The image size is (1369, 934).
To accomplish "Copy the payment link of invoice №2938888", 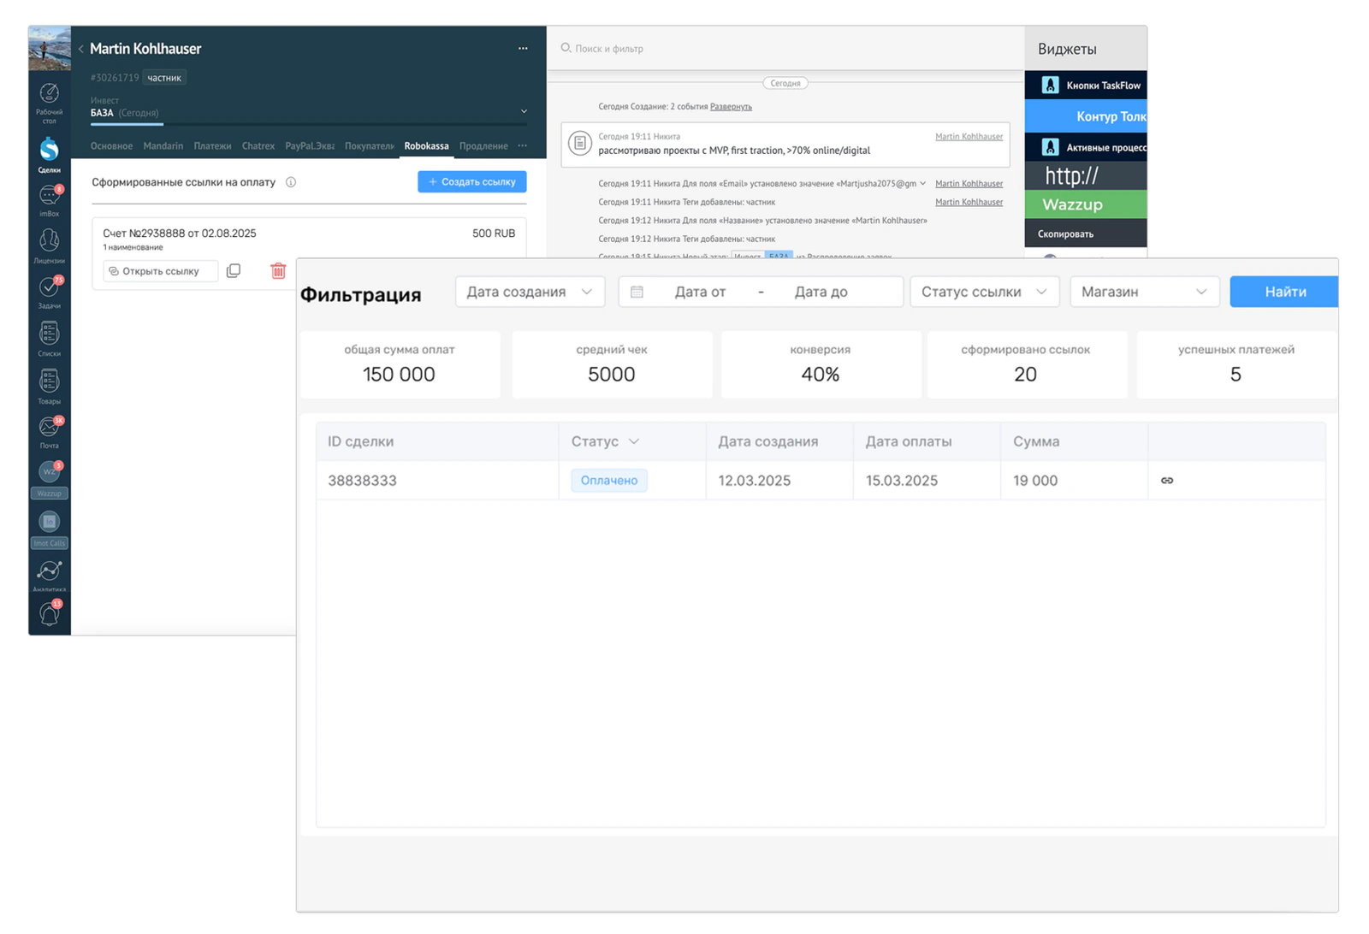I will tap(234, 271).
